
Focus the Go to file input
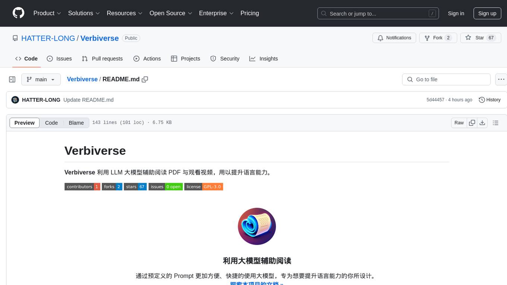(x=446, y=79)
